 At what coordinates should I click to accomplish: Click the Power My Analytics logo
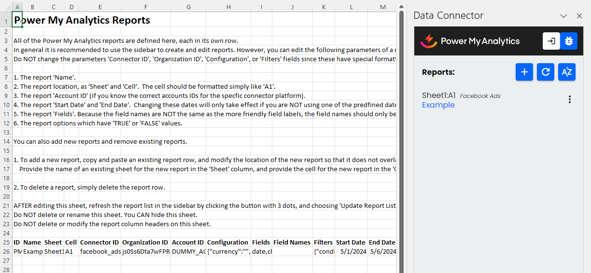[470, 41]
